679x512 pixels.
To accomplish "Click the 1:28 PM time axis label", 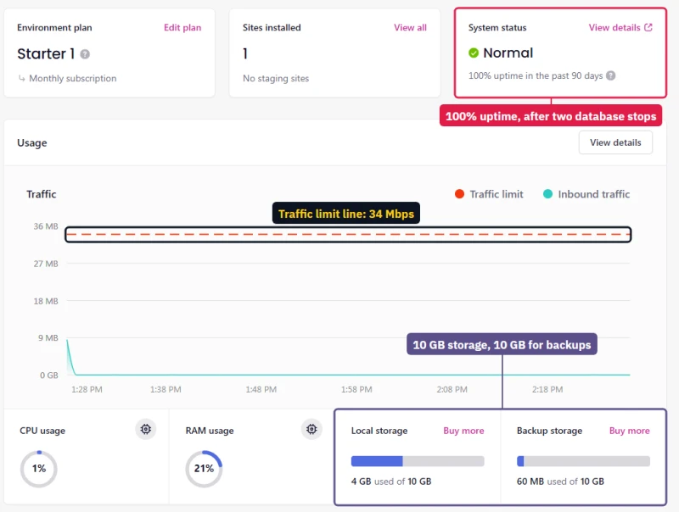I will click(x=87, y=389).
